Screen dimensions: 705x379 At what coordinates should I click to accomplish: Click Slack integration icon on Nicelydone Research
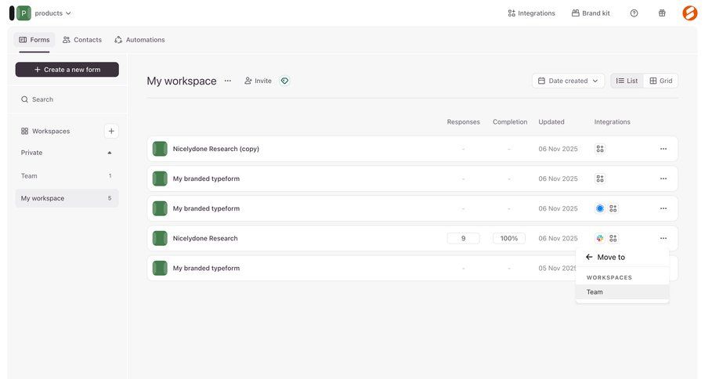(x=600, y=238)
